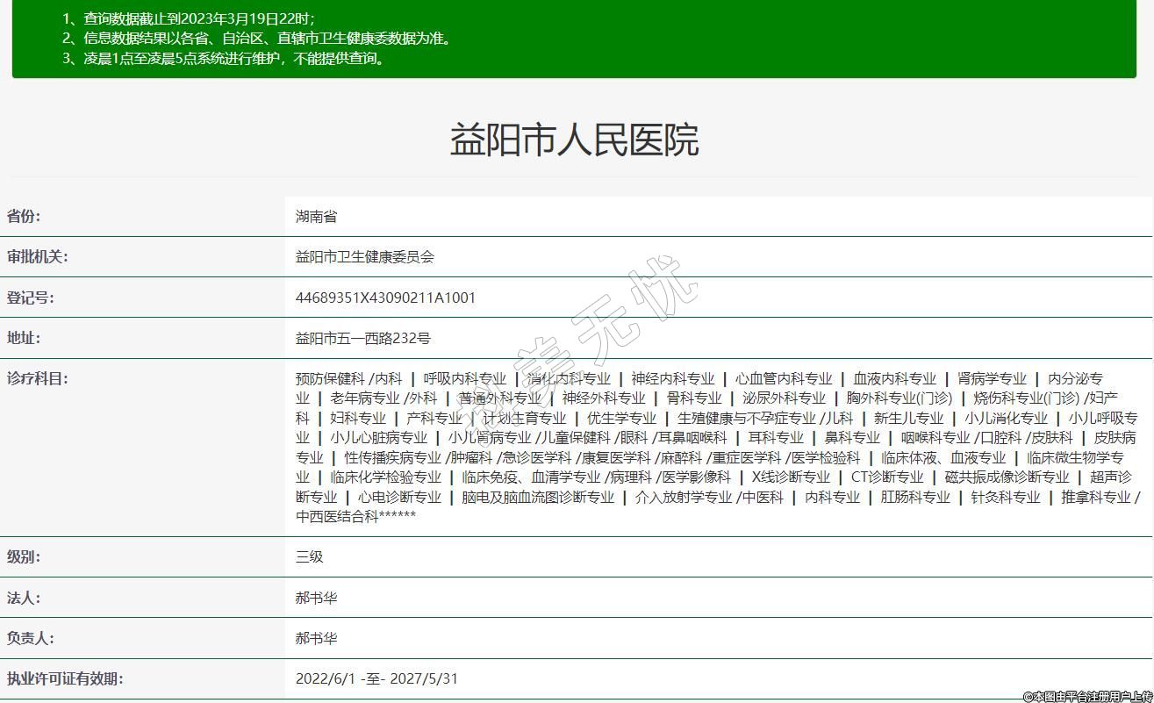
Task: Click registration number 44689351X43090211A1001
Action: (x=385, y=298)
